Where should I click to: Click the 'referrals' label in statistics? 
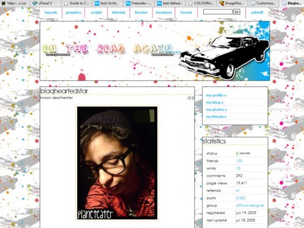click(x=214, y=190)
